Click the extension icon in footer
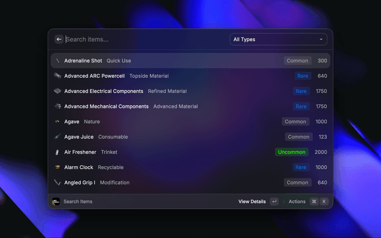Screen dimensions: 381x238 [x=56, y=202]
